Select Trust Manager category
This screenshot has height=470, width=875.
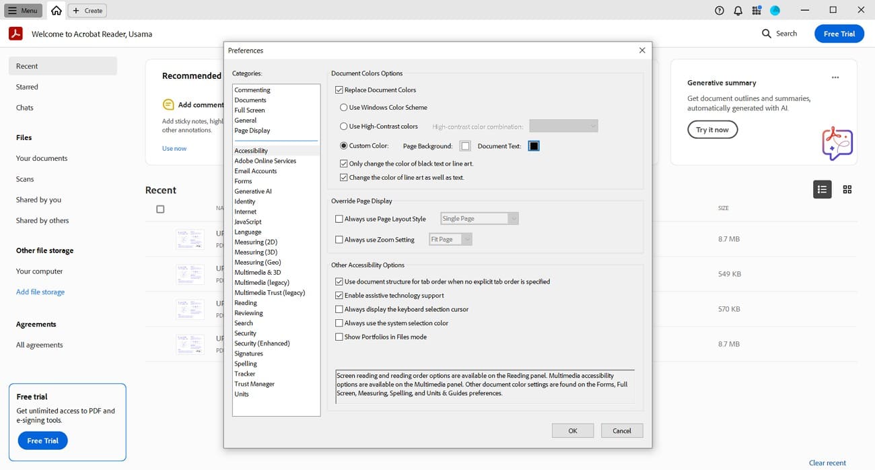[x=254, y=384]
